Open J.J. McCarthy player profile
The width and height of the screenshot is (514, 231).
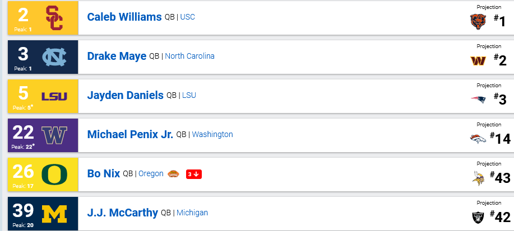pyautogui.click(x=123, y=213)
